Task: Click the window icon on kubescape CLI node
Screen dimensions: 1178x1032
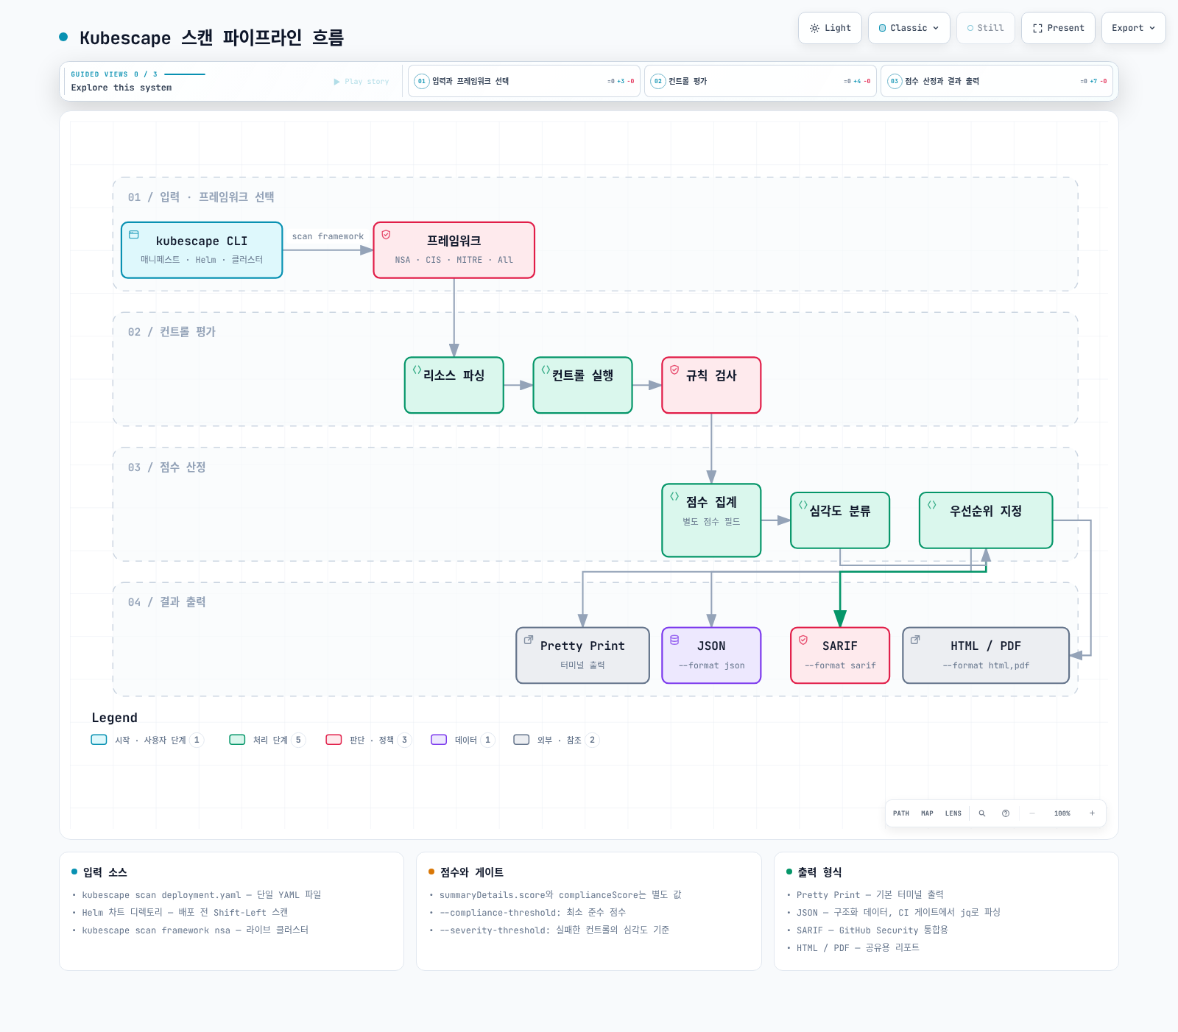Action: pyautogui.click(x=134, y=235)
